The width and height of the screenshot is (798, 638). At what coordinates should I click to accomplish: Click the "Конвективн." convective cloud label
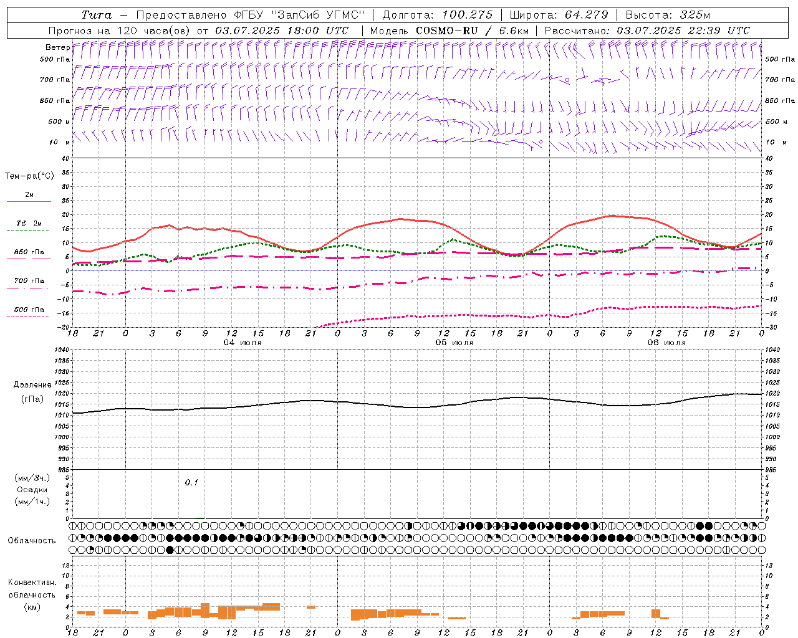[32, 583]
